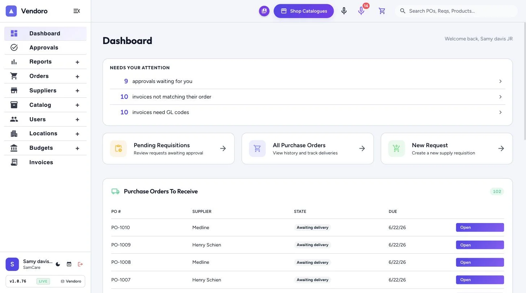Viewport: 526px width, 293px height.
Task: Go to Approvals in the sidebar
Action: 45,48
